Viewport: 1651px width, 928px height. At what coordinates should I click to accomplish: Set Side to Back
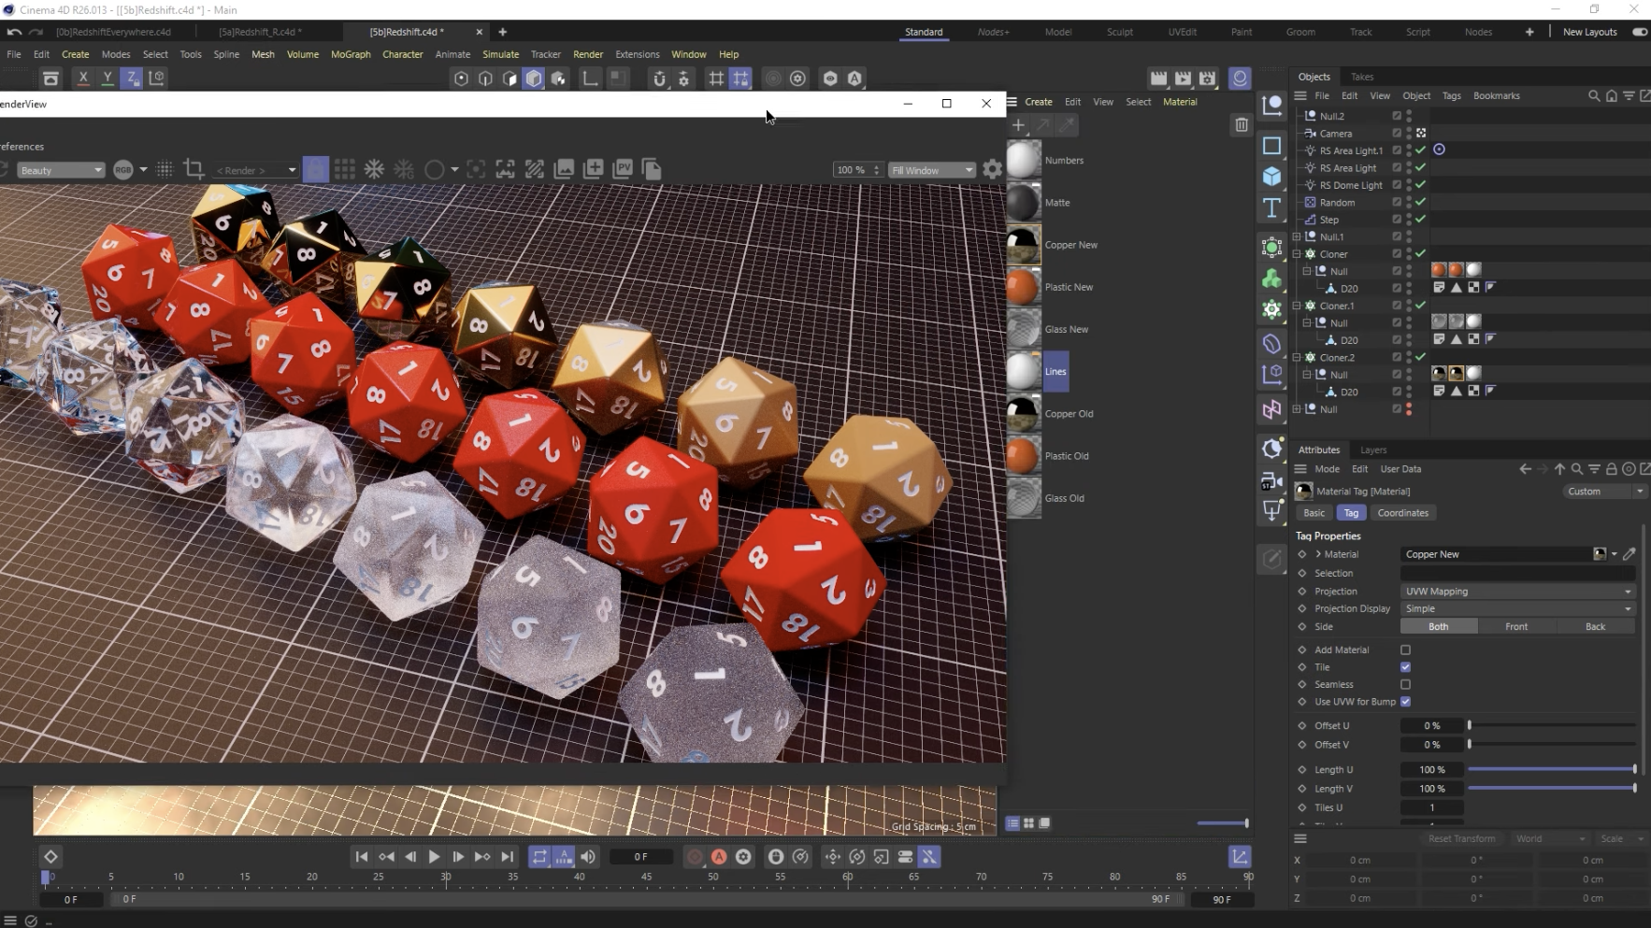click(x=1595, y=627)
